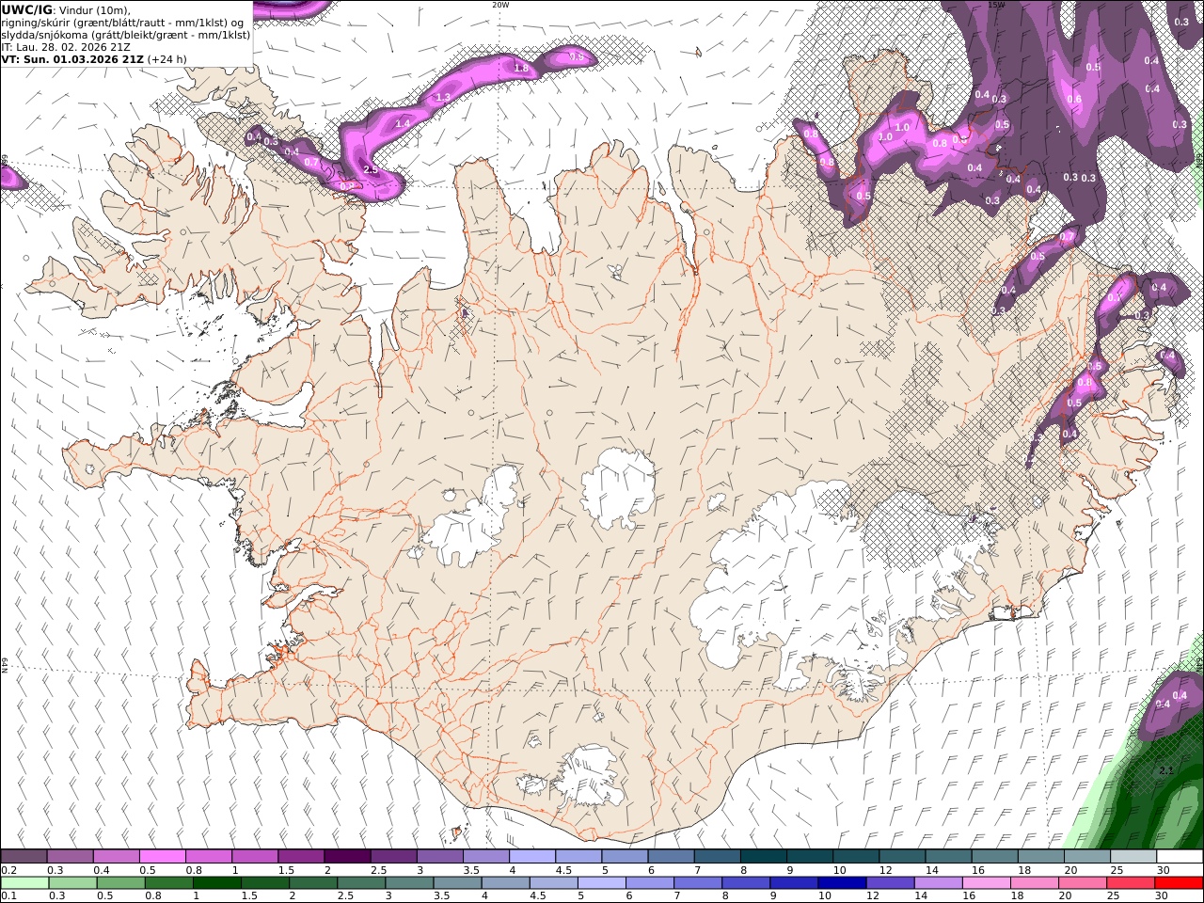Viewport: 1204px width, 903px height.
Task: Click the '1.8' snowfall value label
Action: 521,68
